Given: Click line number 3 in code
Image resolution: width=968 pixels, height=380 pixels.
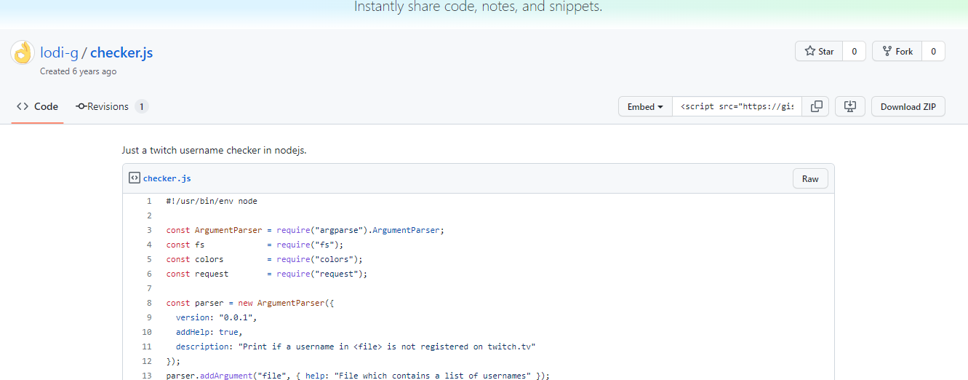Looking at the screenshot, I should [x=148, y=230].
